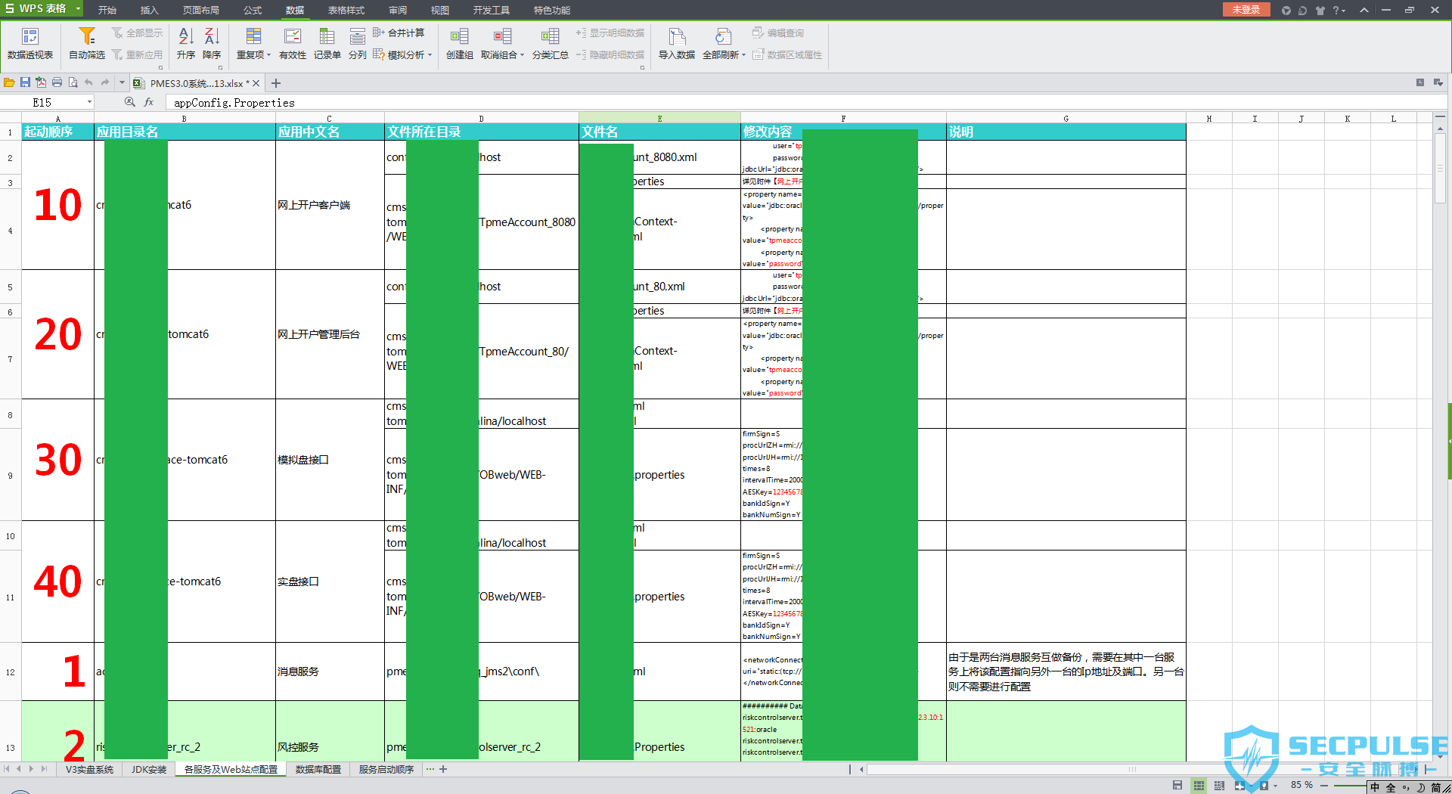
Task: Open the 开发工具 ribbon tab
Action: tap(492, 10)
